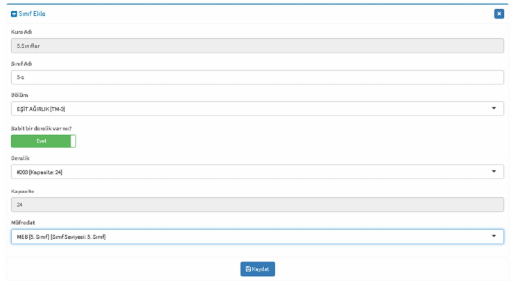Click the disabled Kurs Adı field 5.Sınıflar
515x281 pixels.
[258, 46]
